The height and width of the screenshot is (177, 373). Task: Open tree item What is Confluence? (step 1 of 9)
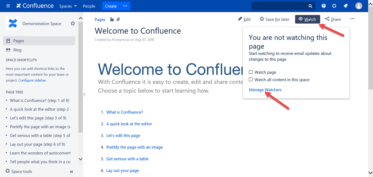[40, 101]
